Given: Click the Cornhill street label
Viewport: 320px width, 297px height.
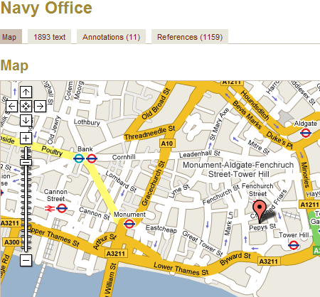Looking at the screenshot, I should 124,157.
